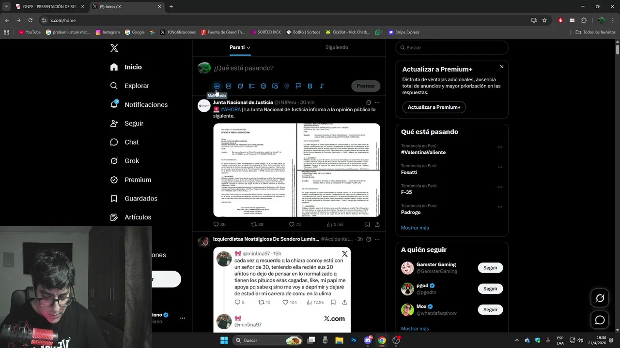Open Artículos in the sidebar
620x348 pixels.
tap(130, 217)
